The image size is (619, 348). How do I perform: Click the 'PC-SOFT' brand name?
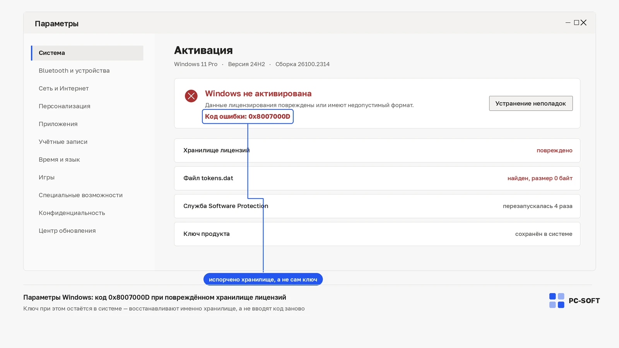[x=584, y=301]
